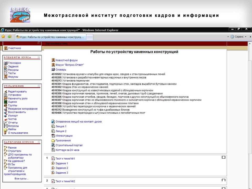Collapse the Элементы курса block
Screen dimensions: 252x189
39,57
